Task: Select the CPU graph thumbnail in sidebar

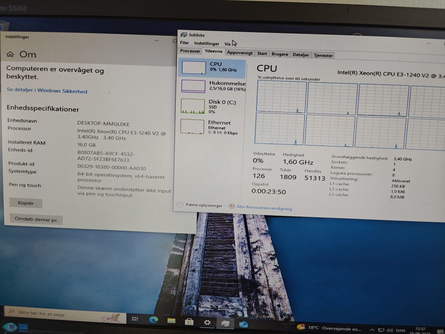Action: [194, 68]
